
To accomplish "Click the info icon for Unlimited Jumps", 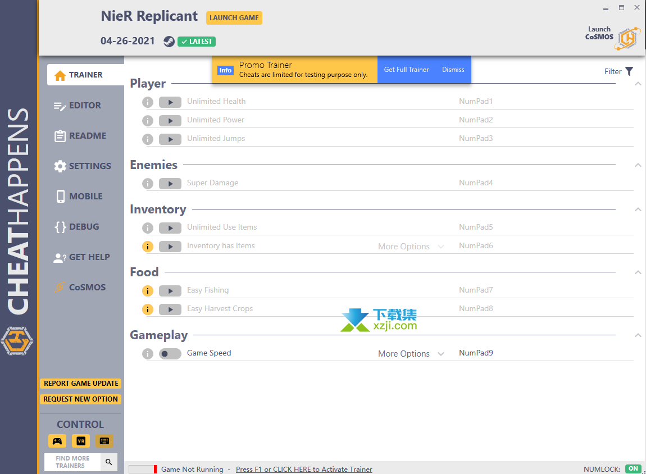I will 148,139.
